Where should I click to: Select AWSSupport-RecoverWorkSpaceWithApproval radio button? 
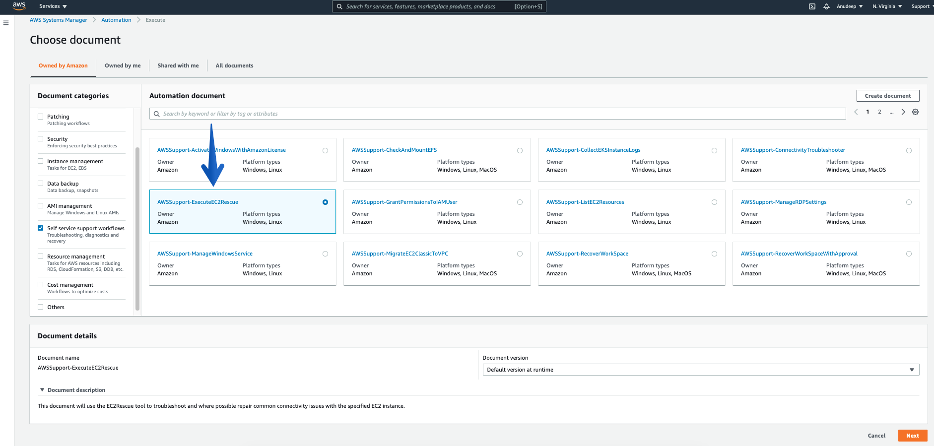pyautogui.click(x=909, y=254)
